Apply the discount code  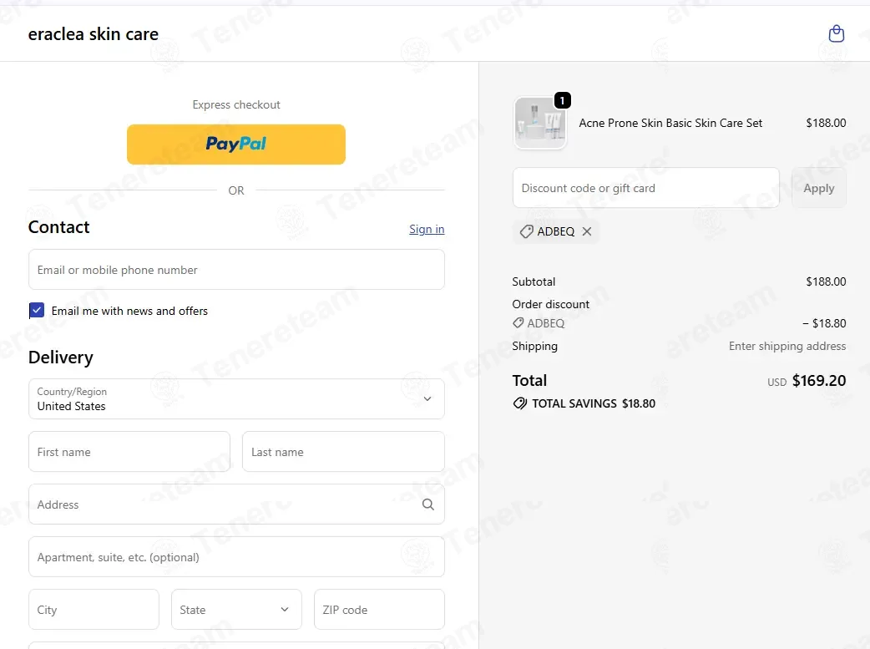click(x=819, y=188)
